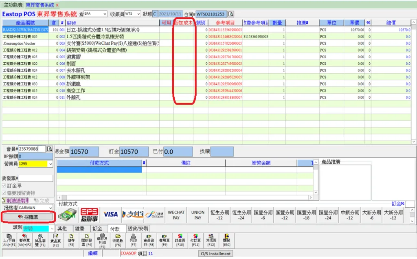417x259 pixels.
Task: Click contract lookup icon beside WTSD2101253
Action: coord(231,14)
